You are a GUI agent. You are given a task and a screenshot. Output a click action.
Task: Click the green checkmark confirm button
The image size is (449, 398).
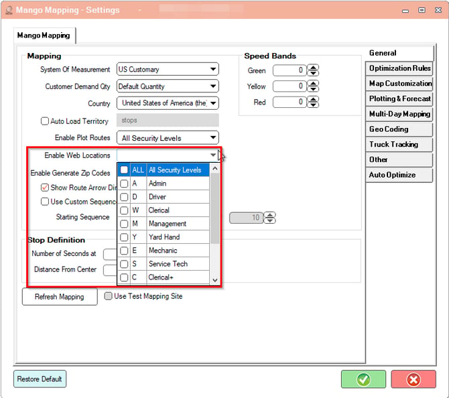(363, 379)
